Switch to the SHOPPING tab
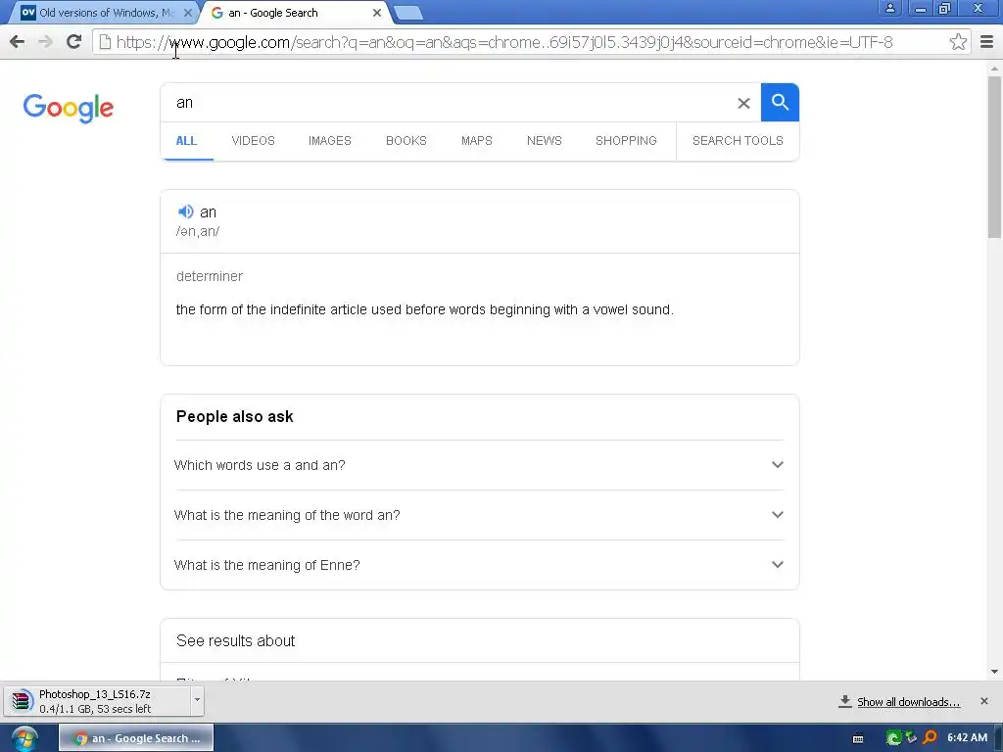Viewport: 1003px width, 752px height. [626, 141]
